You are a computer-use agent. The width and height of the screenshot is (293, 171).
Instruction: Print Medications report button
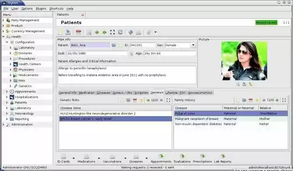[x=87, y=159]
